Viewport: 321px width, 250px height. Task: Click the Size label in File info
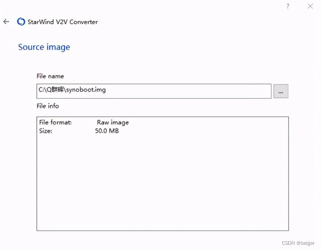(x=46, y=131)
